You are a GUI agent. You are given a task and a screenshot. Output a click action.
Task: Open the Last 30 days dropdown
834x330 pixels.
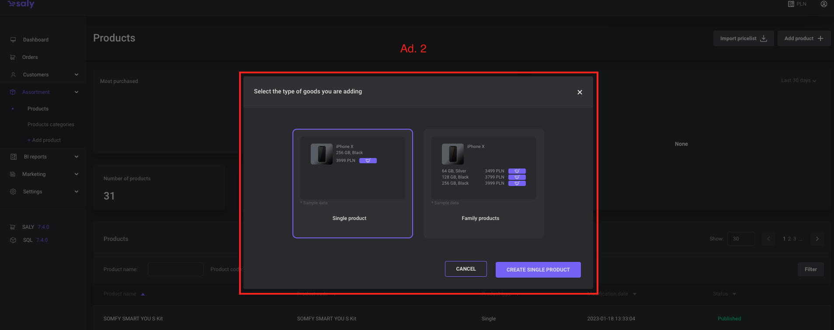[798, 80]
